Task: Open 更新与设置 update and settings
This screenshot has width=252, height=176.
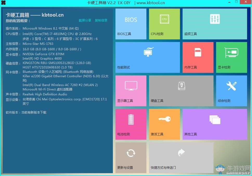Action: (x=131, y=157)
